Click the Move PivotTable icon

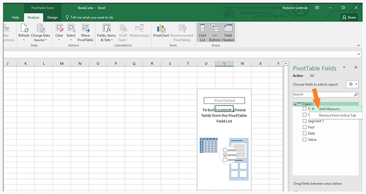(85, 28)
